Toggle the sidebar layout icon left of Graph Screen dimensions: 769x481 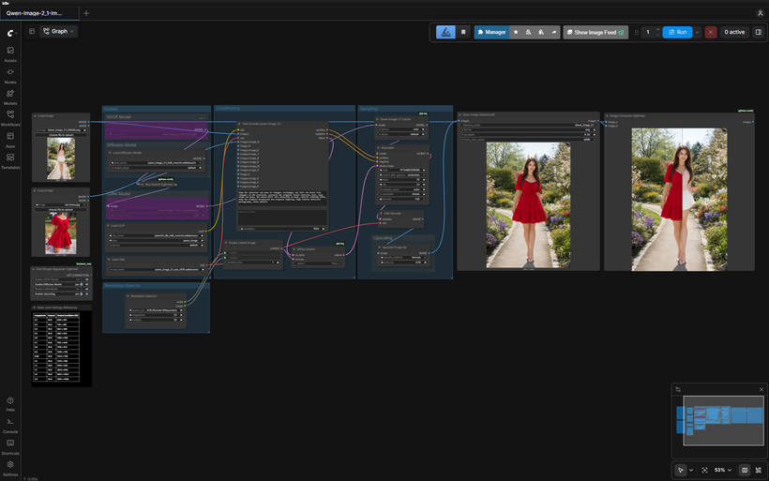[32, 31]
